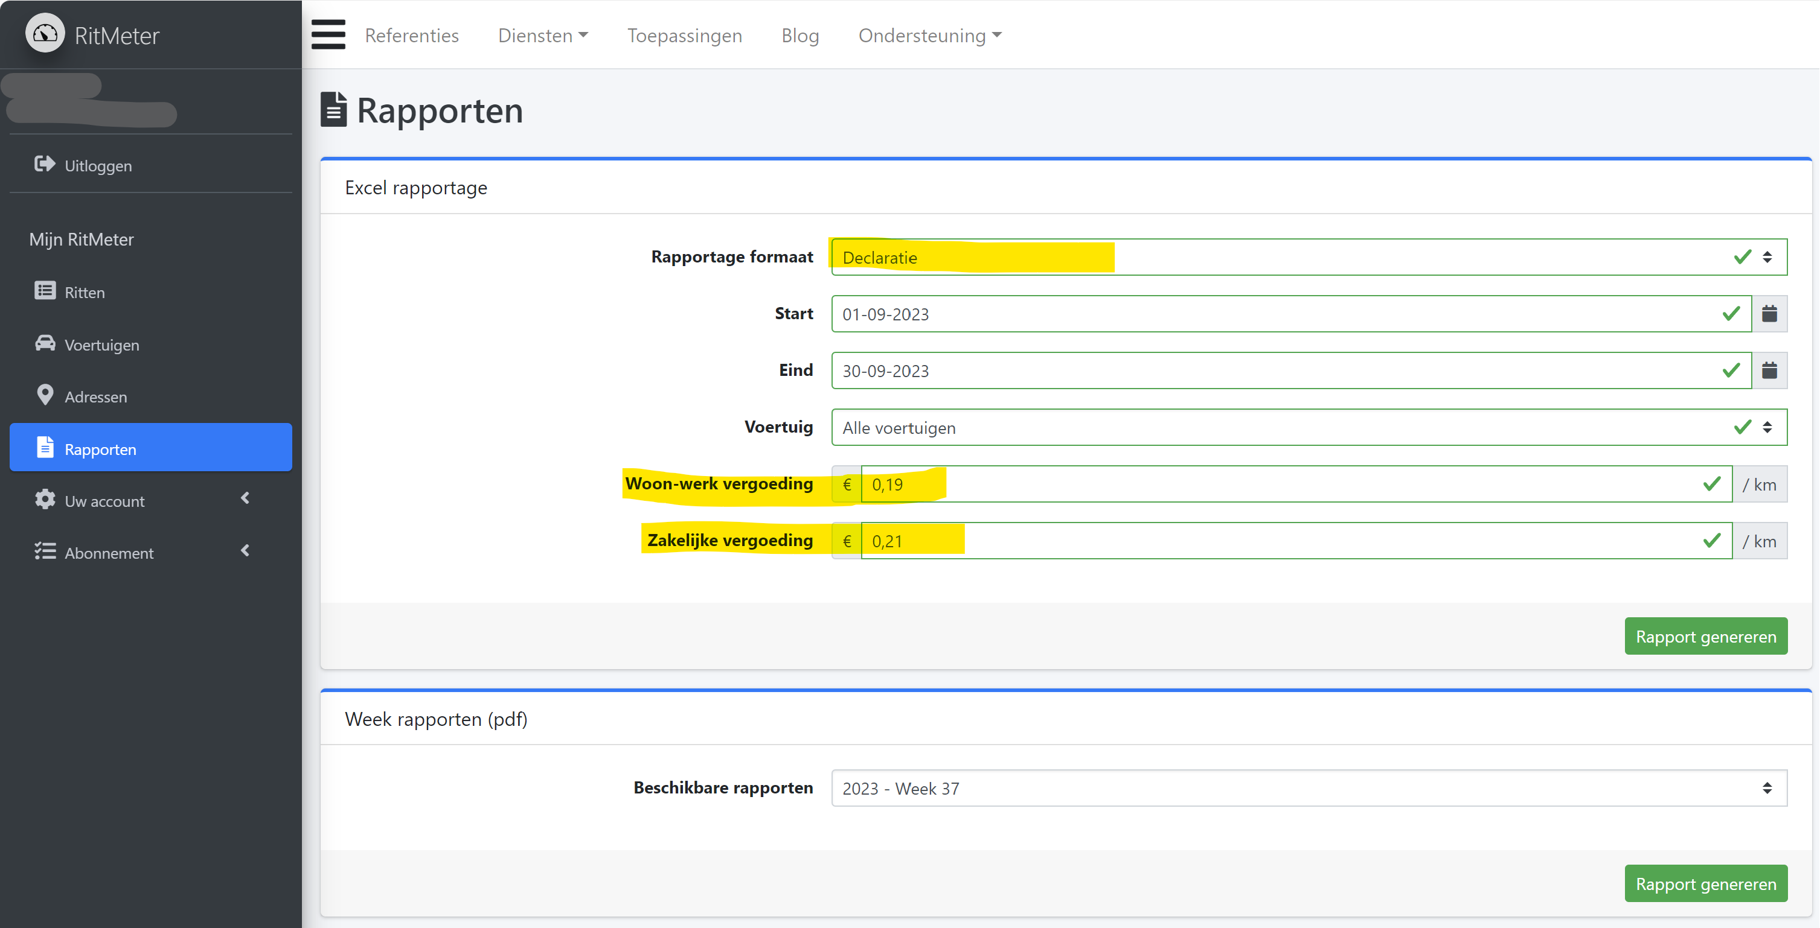Click the Week rapporten (pdf) panel title

click(x=436, y=719)
